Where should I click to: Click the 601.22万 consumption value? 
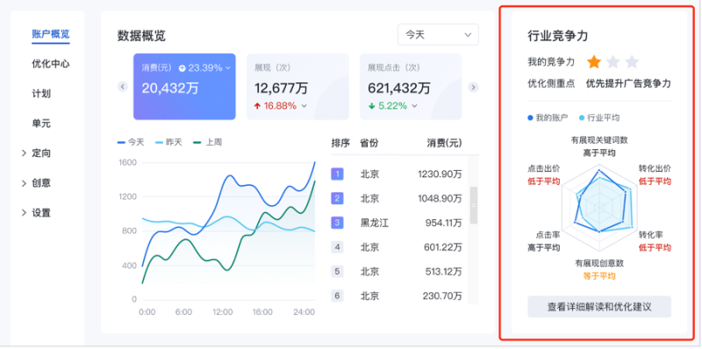[443, 246]
